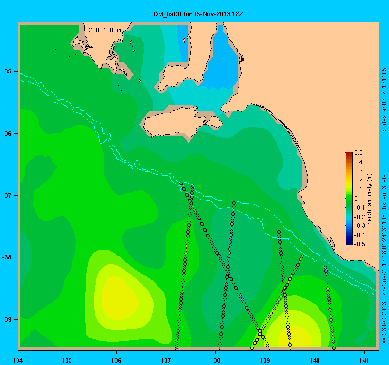Click colorbar value -0.4
This screenshot has height=365, width=389.
click(359, 235)
